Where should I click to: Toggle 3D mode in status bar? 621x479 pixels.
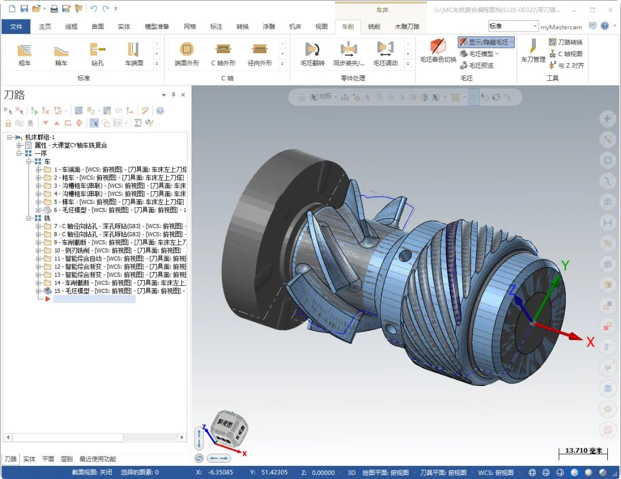pyautogui.click(x=351, y=473)
